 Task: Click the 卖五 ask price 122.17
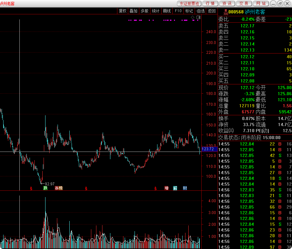tap(247, 26)
